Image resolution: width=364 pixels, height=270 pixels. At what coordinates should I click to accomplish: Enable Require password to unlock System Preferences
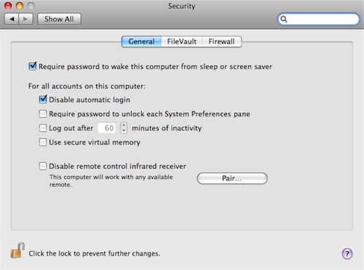pyautogui.click(x=43, y=114)
